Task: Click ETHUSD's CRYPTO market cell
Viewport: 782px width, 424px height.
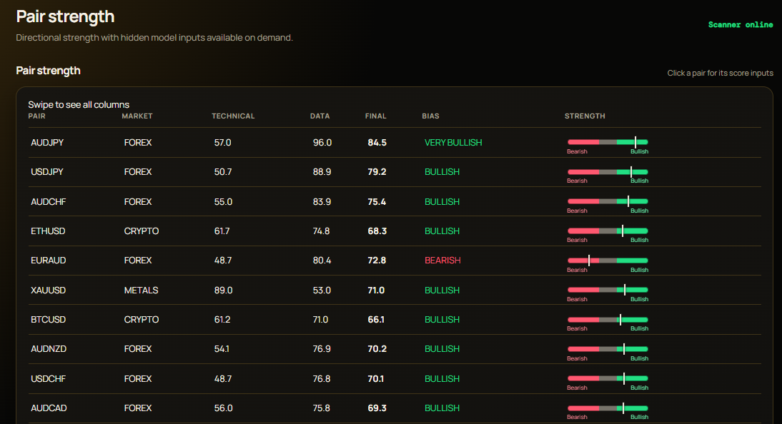Action: point(141,231)
